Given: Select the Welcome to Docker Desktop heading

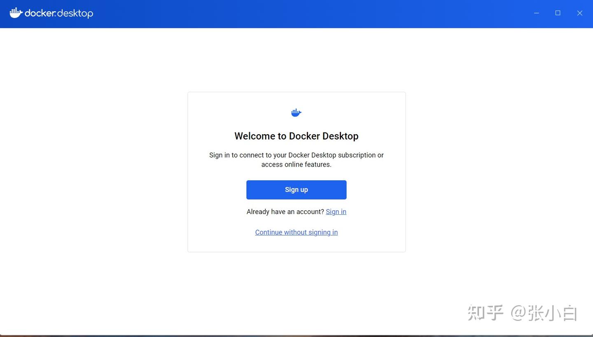Looking at the screenshot, I should pyautogui.click(x=296, y=136).
